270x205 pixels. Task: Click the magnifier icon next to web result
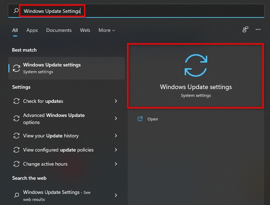(x=16, y=195)
